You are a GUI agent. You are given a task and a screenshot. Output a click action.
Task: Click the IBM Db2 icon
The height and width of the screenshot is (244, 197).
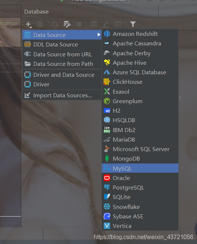107,129
